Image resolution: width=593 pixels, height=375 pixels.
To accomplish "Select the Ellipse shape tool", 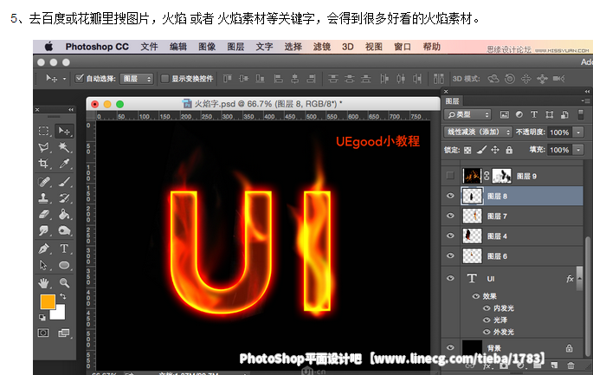I will coord(64,265).
